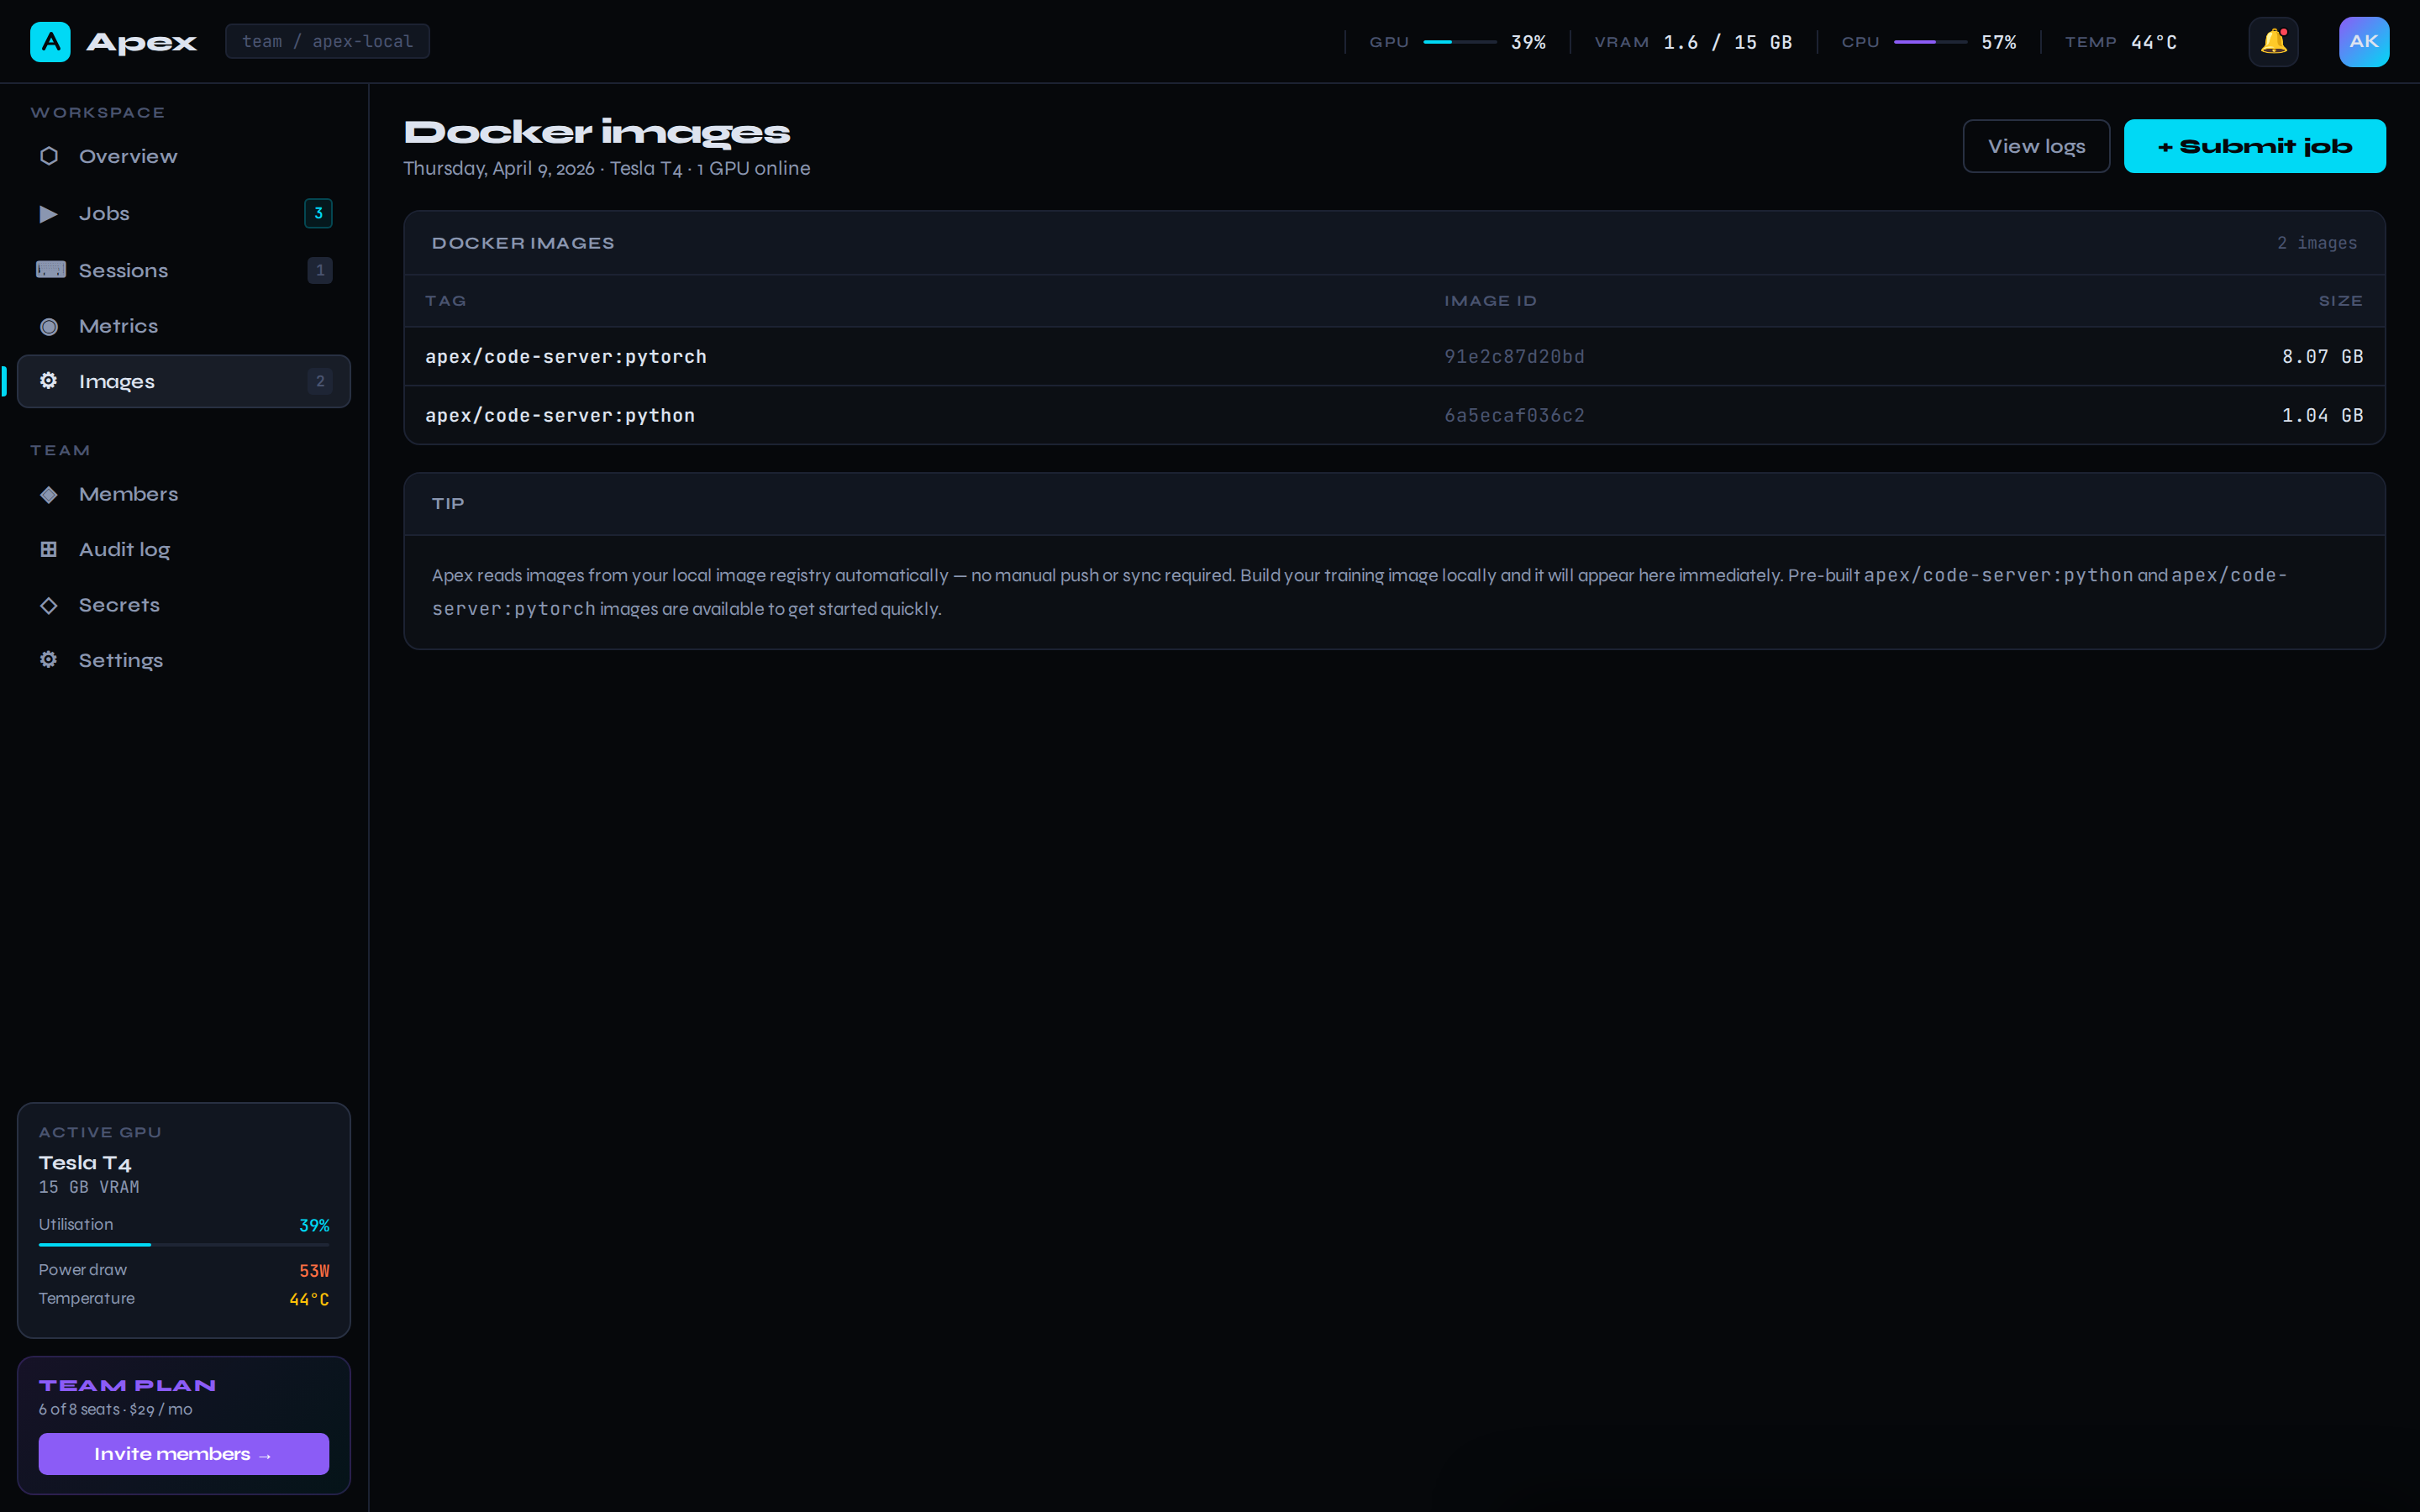Click the Images gear icon
Viewport: 2420px width, 1512px height.
click(x=48, y=381)
